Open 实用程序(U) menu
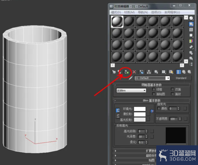 coord(172,12)
